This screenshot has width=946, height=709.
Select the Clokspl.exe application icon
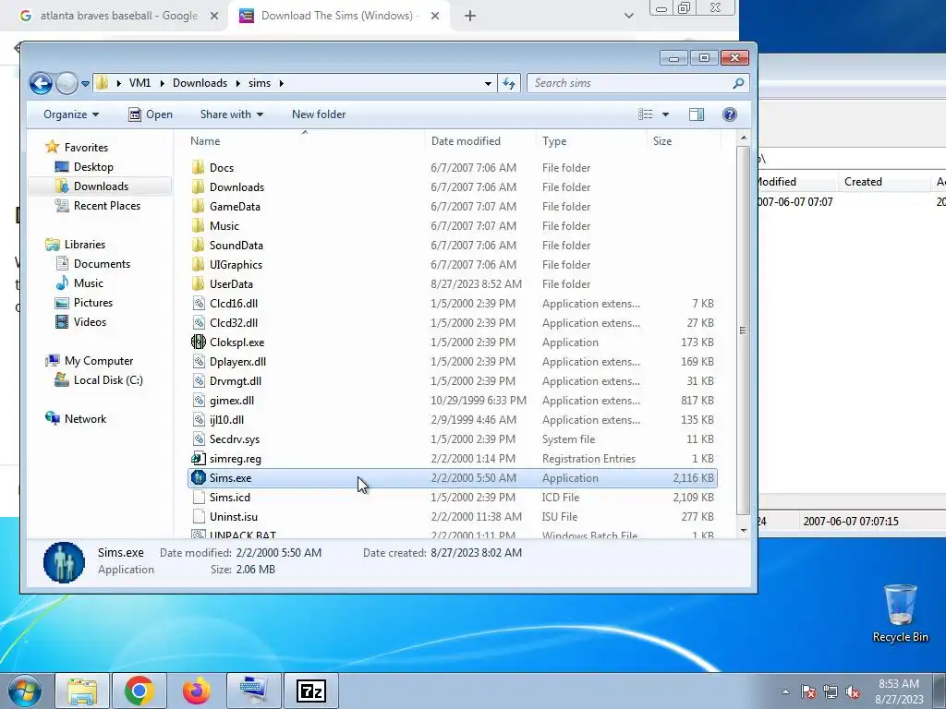coord(198,342)
